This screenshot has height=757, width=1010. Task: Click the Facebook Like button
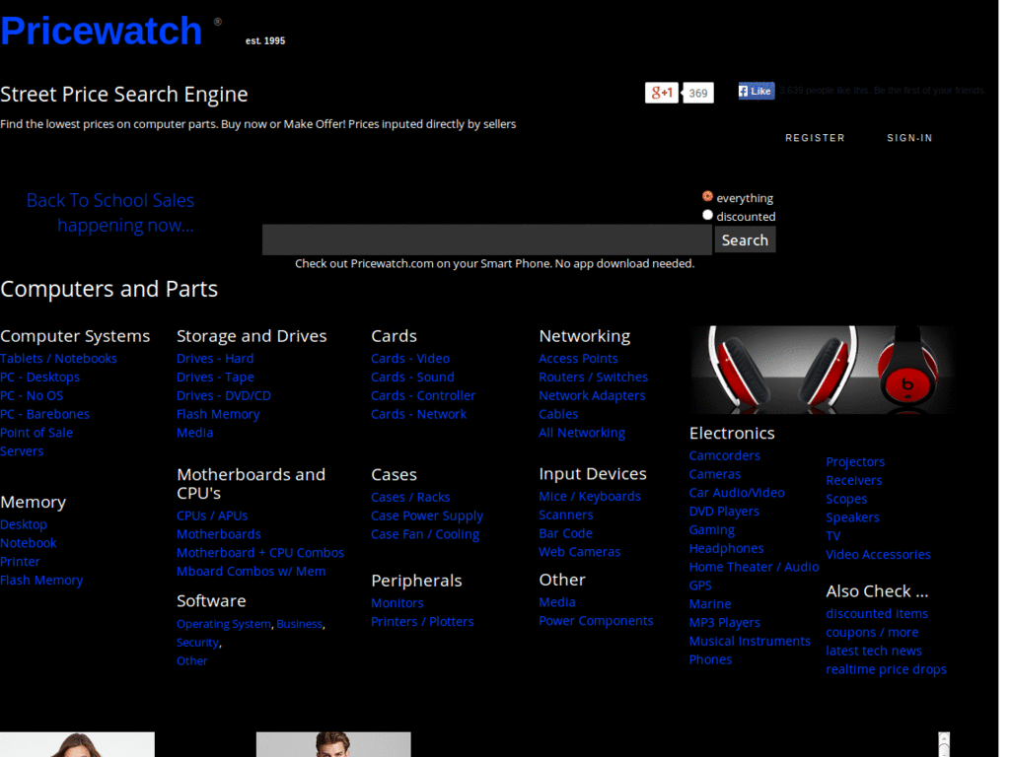756,91
